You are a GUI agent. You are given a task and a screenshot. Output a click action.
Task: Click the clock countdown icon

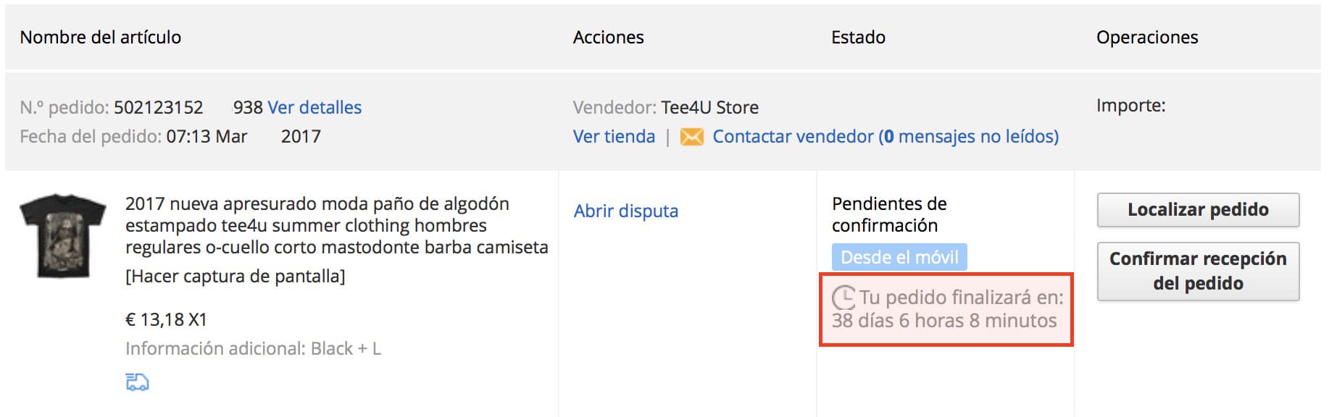pos(843,298)
